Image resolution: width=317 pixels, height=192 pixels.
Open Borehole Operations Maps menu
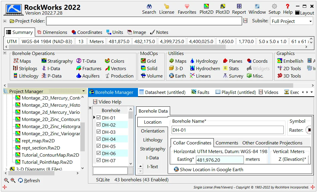[x=22, y=61]
